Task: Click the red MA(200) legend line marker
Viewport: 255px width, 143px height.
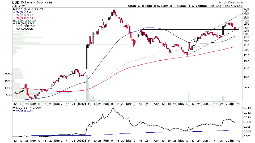Action: tap(14, 18)
